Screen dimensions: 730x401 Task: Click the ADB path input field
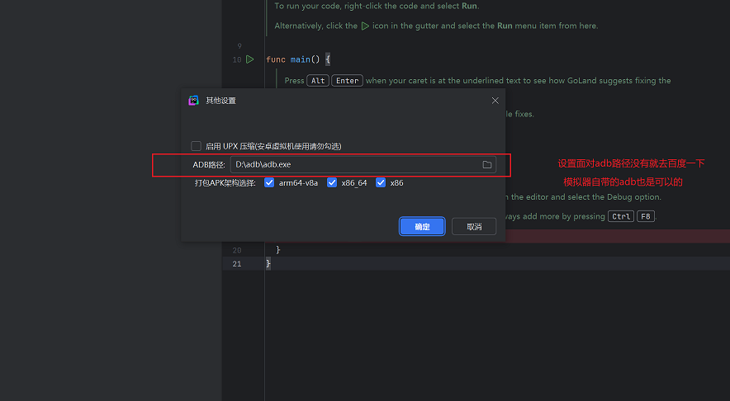point(363,164)
